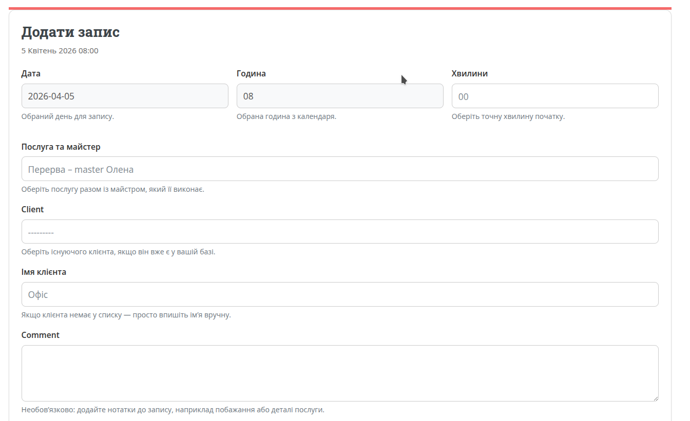The width and height of the screenshot is (690, 421).
Task: Select the Хвилини label text
Action: coord(469,73)
